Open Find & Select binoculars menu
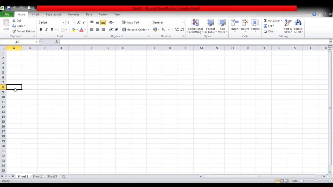The height and width of the screenshot is (187, 333). click(298, 26)
